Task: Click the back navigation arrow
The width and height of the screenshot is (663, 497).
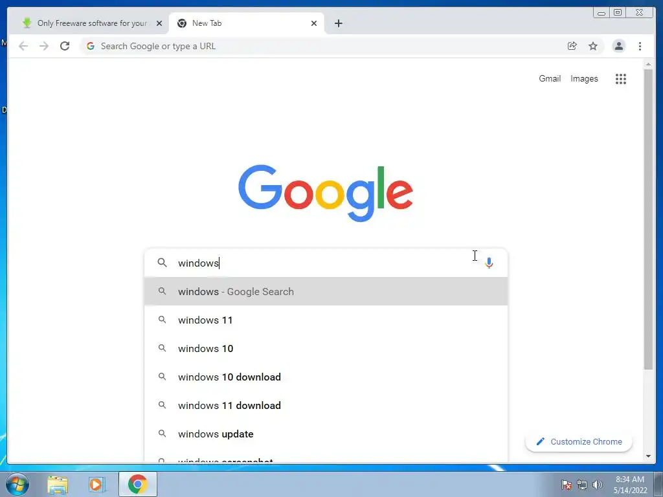Action: [23, 46]
